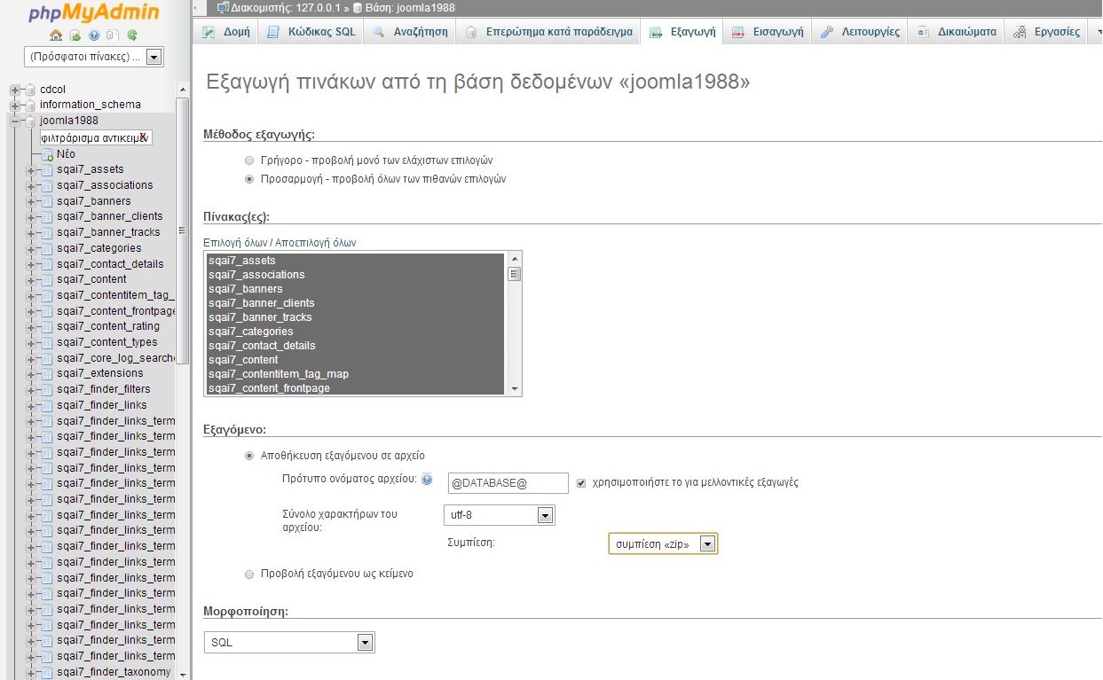Switch to the Εισαγωγή (Import) tab
The width and height of the screenshot is (1103, 680).
768,32
